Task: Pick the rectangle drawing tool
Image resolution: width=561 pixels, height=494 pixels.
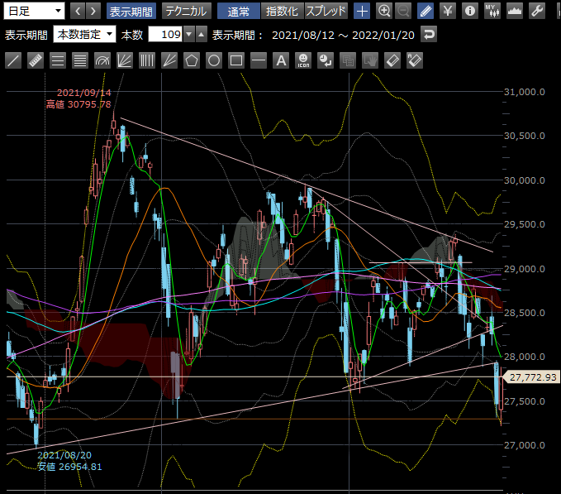Action: pos(236,60)
